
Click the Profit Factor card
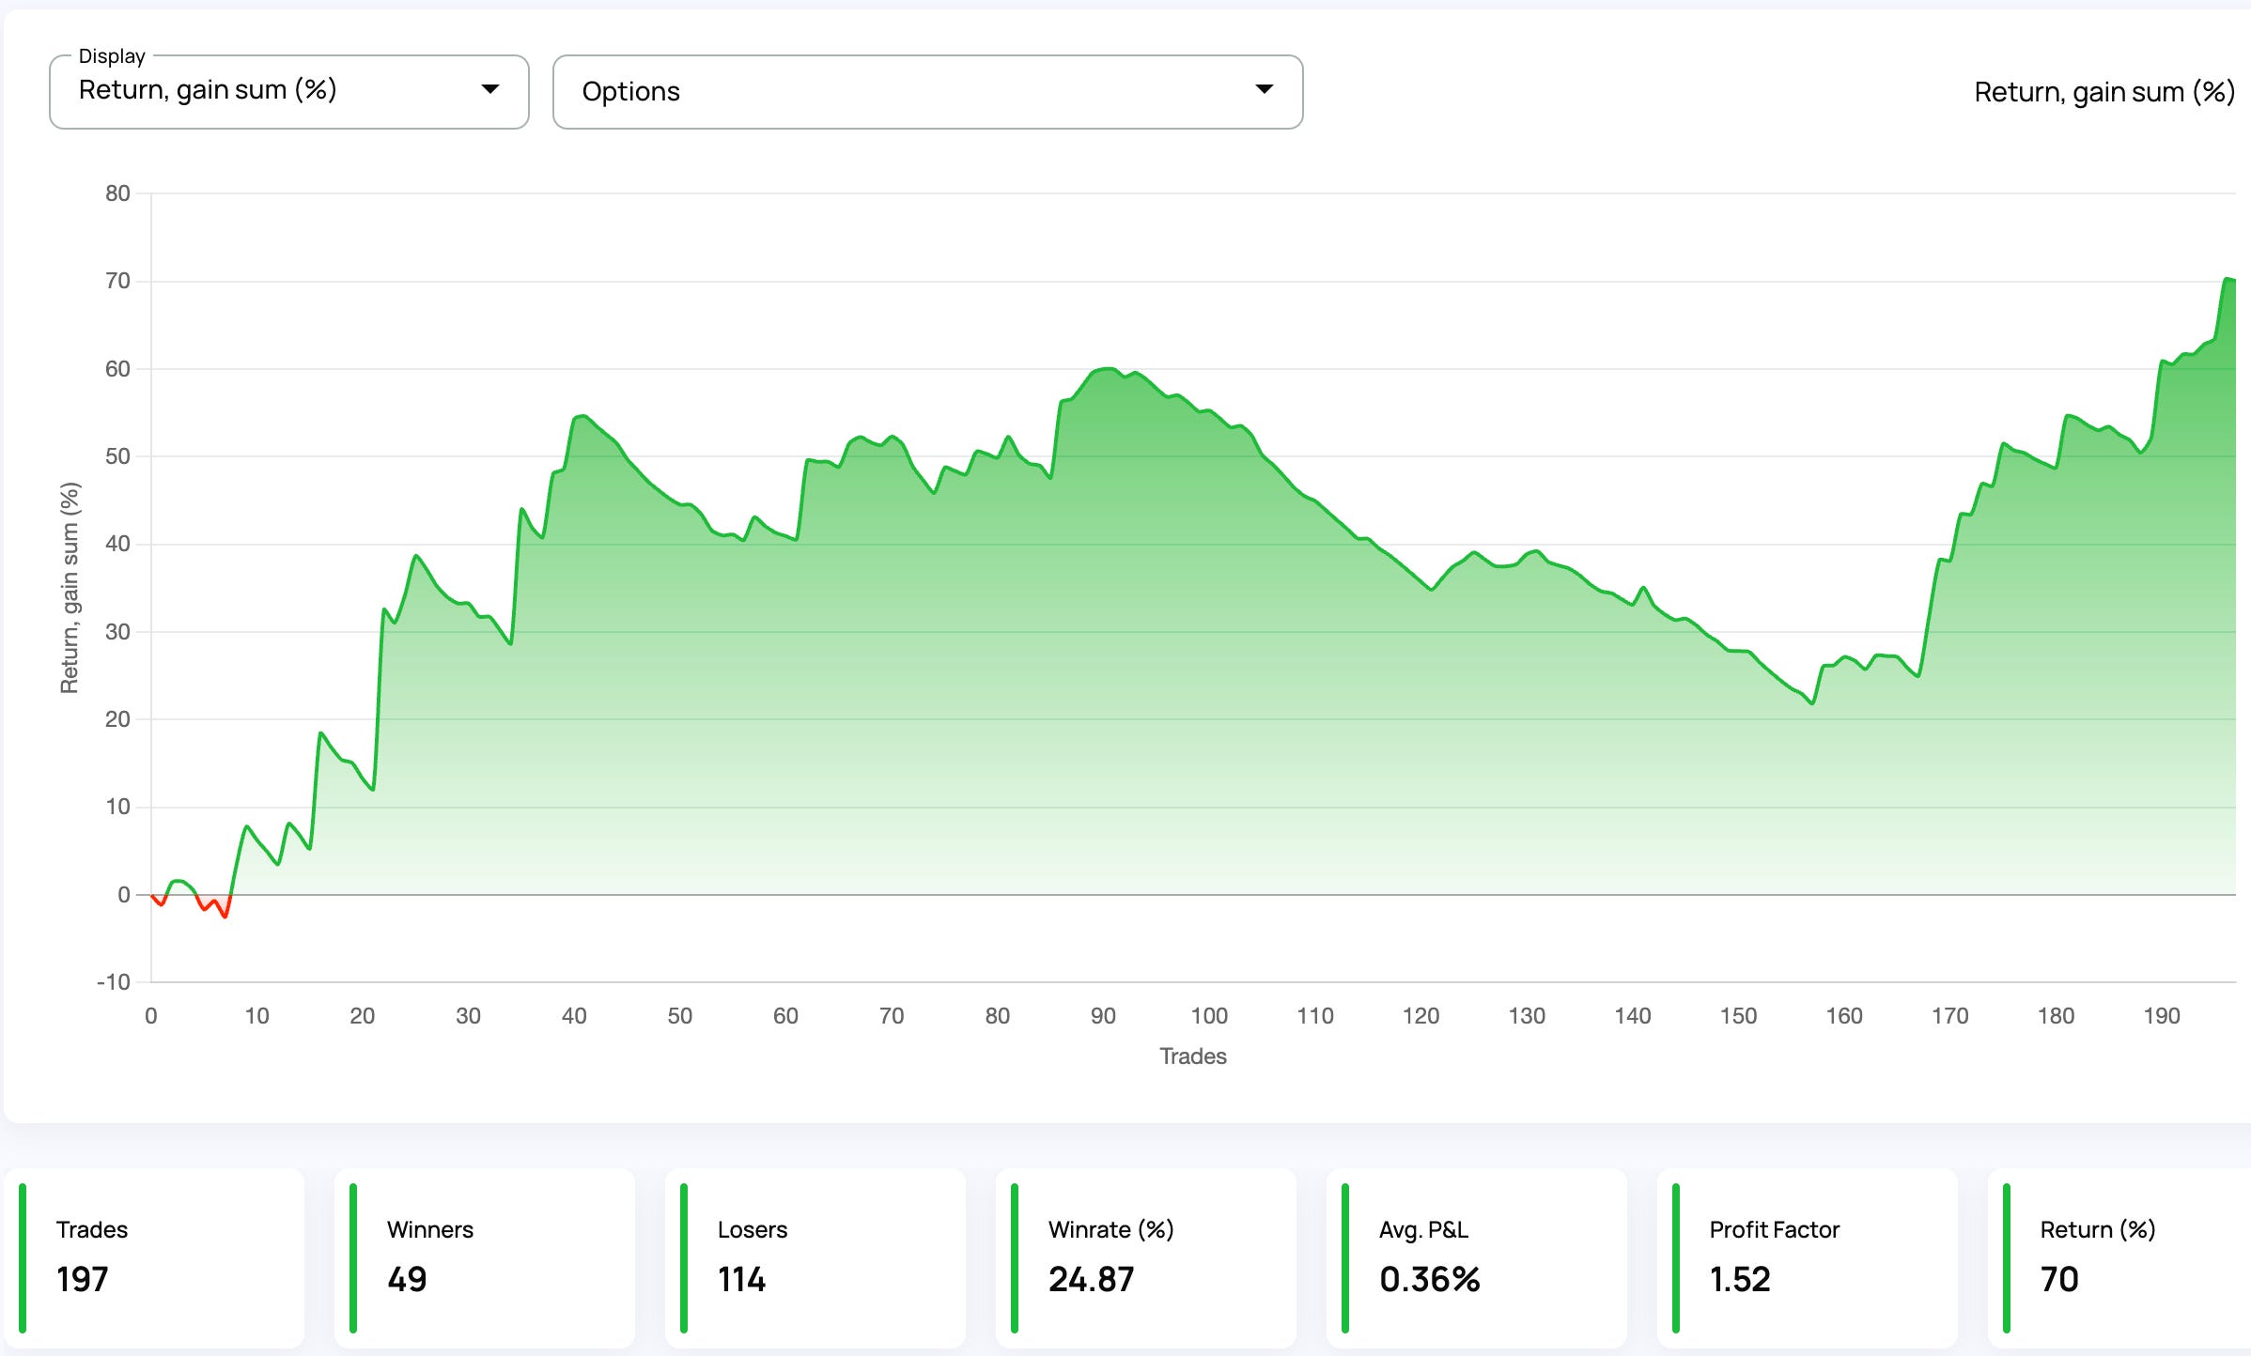(1808, 1256)
